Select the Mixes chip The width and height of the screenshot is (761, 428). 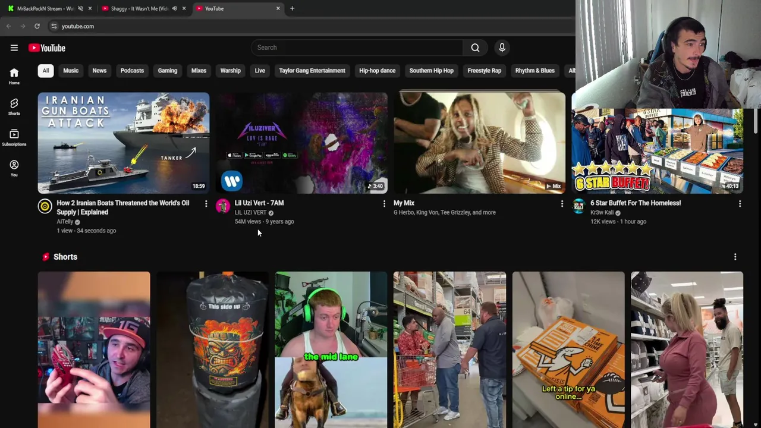click(199, 71)
